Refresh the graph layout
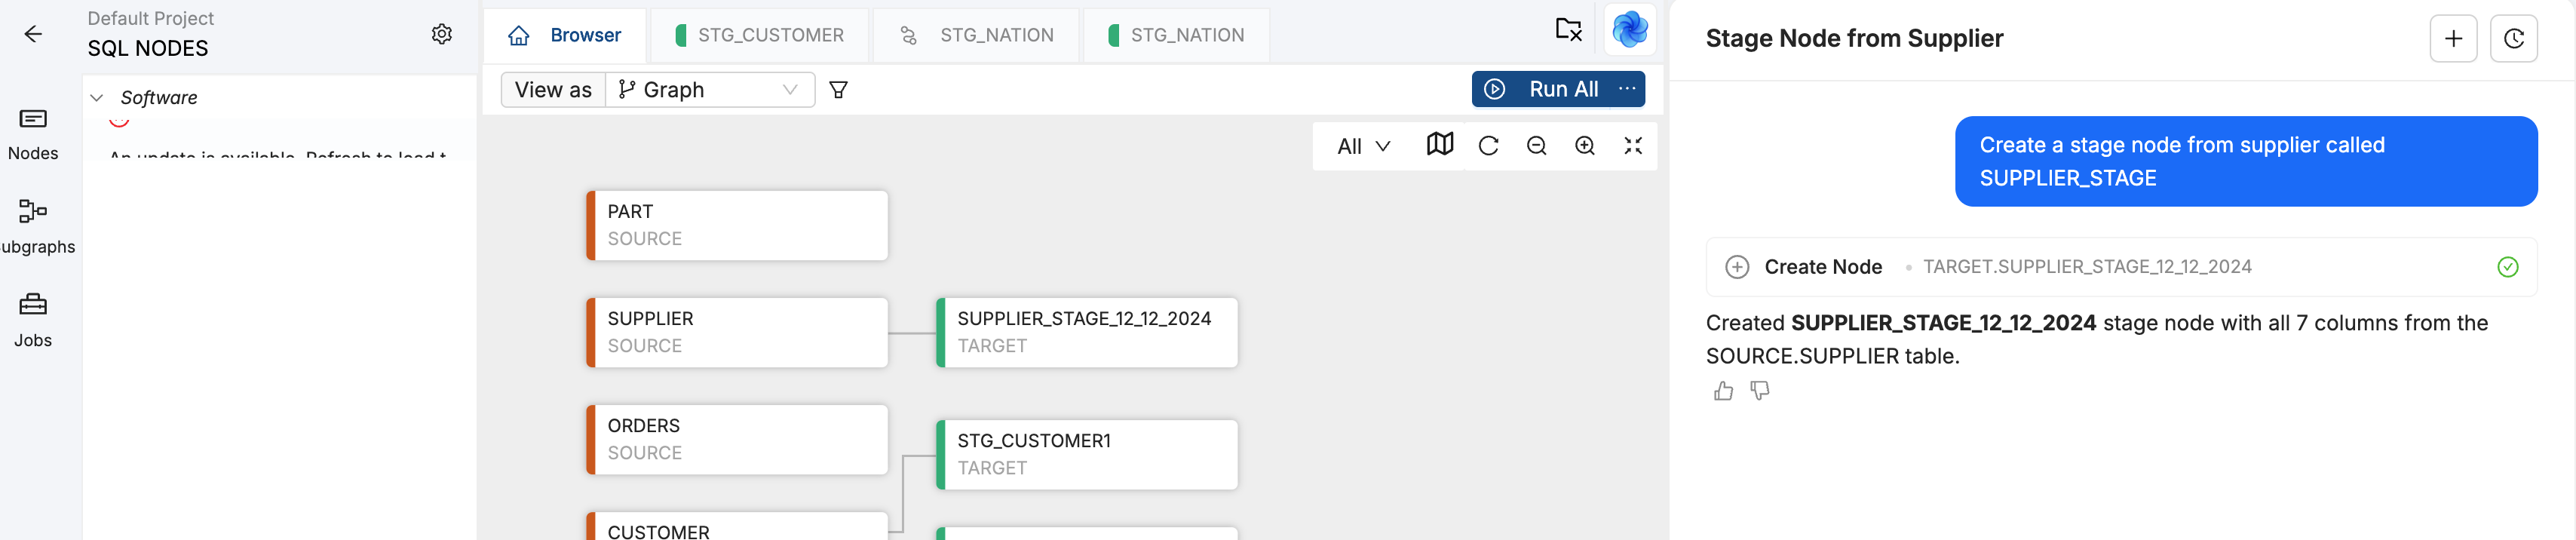2576x540 pixels. coord(1489,145)
